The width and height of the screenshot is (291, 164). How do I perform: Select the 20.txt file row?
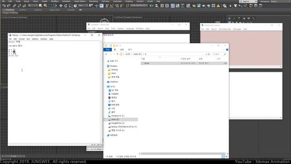[x=184, y=63]
